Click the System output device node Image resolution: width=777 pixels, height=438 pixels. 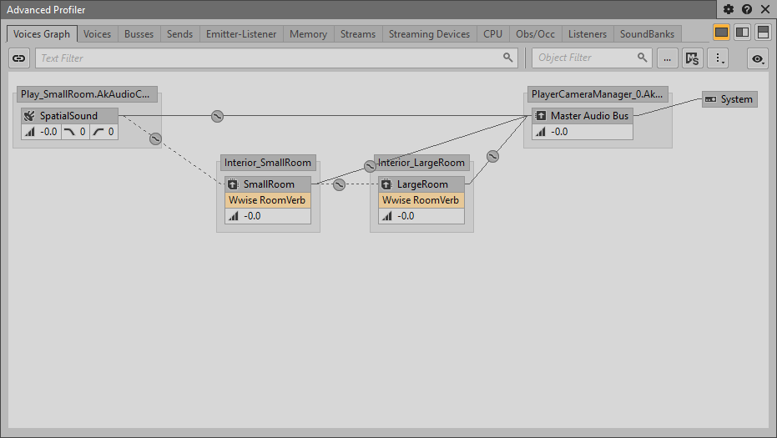[729, 99]
